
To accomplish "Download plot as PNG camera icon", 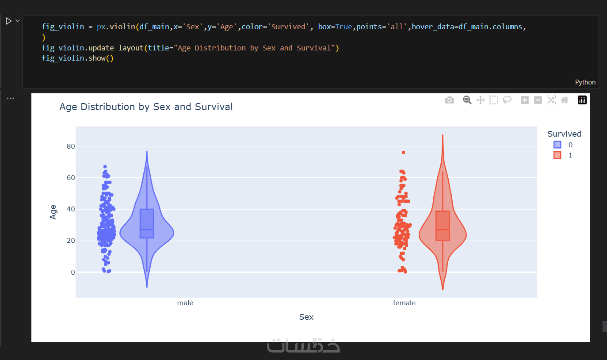I will [450, 100].
